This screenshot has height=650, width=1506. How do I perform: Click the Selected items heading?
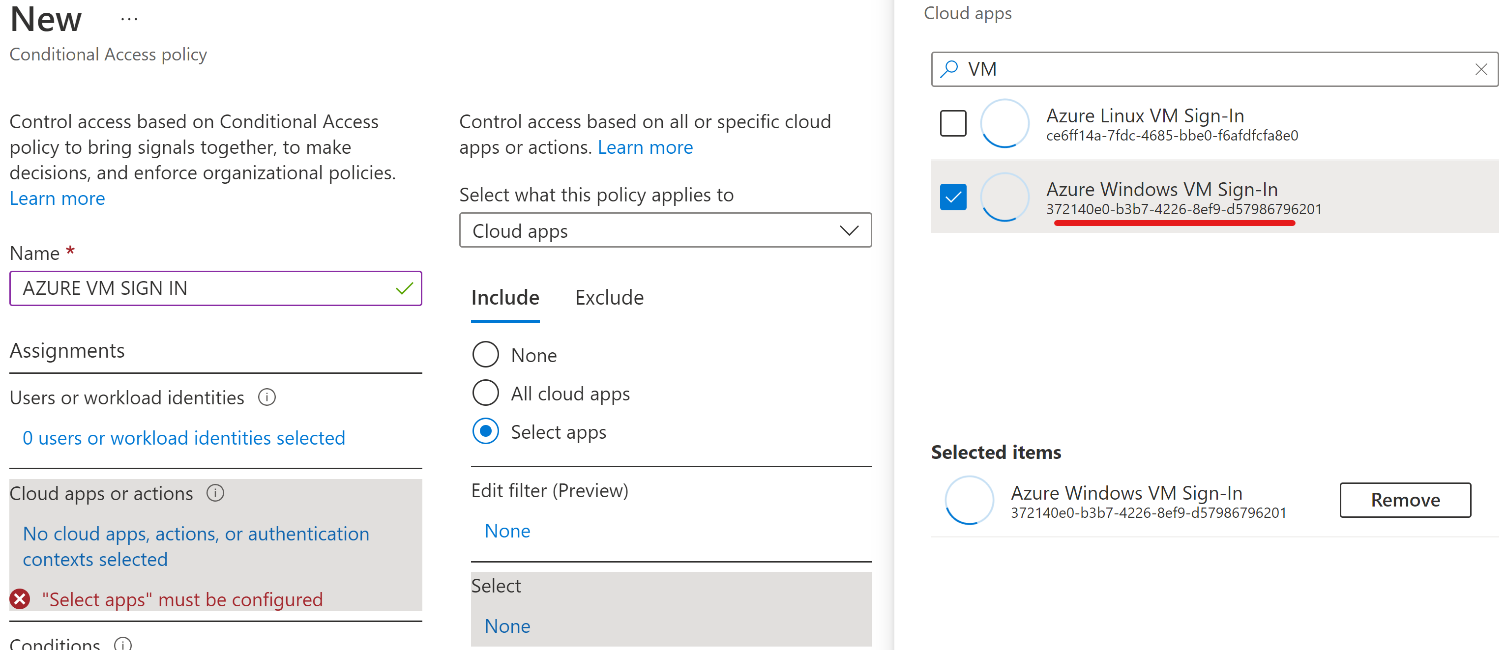click(x=996, y=452)
